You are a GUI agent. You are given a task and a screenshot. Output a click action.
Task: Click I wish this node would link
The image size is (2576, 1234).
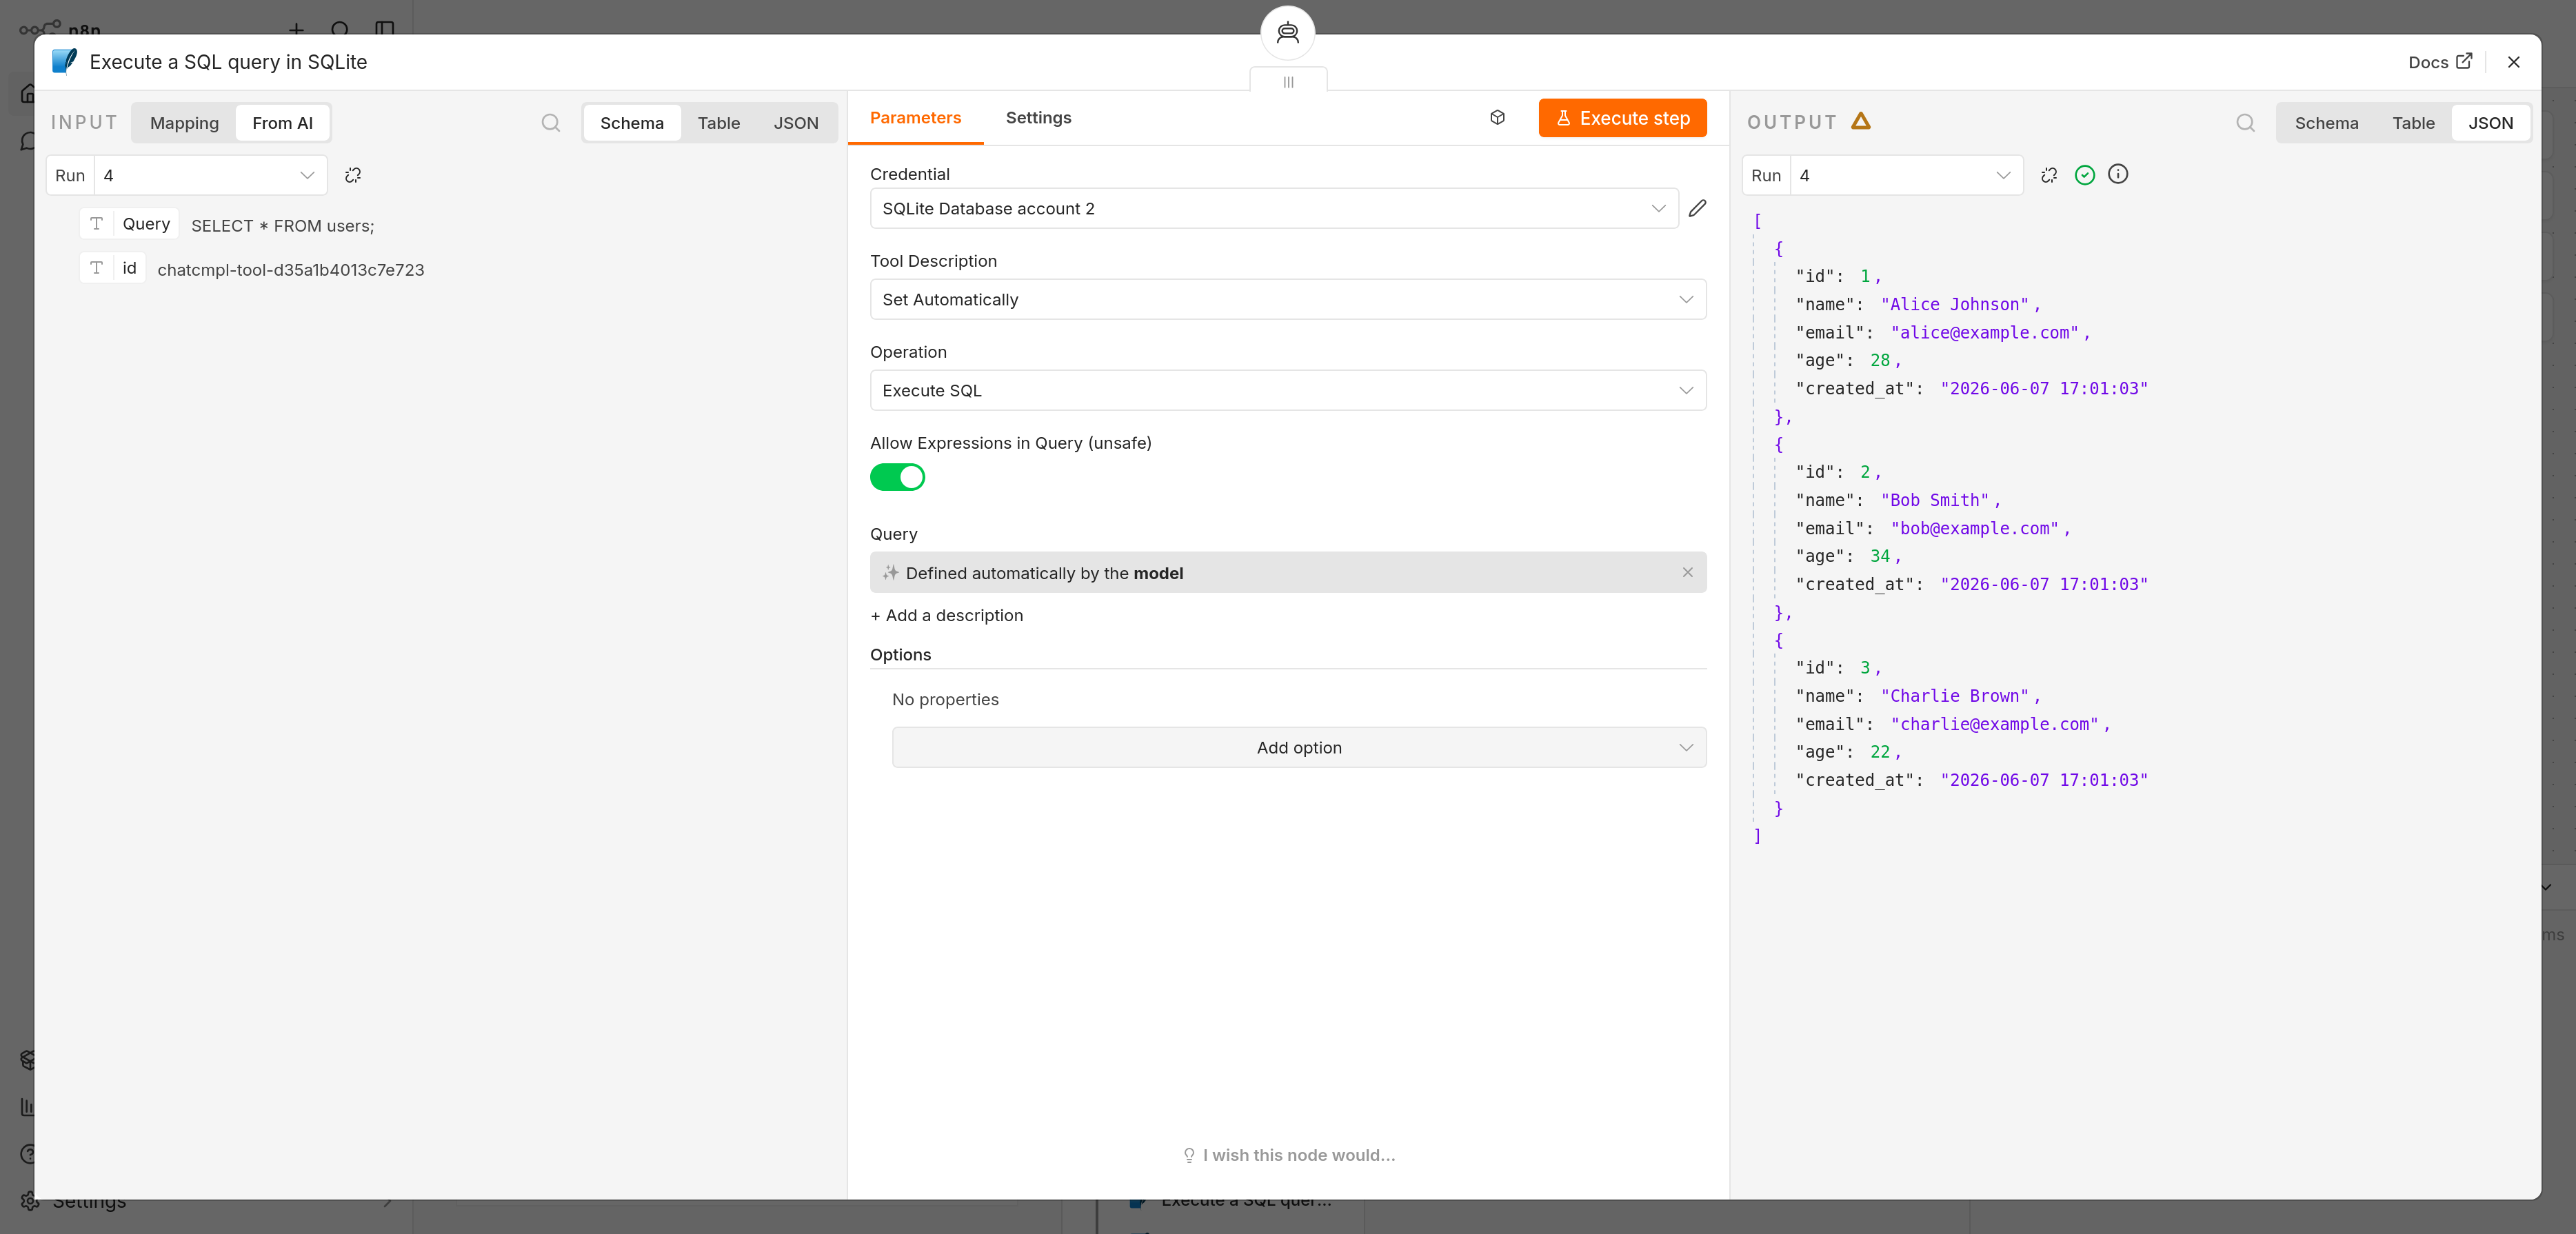tap(1288, 1155)
